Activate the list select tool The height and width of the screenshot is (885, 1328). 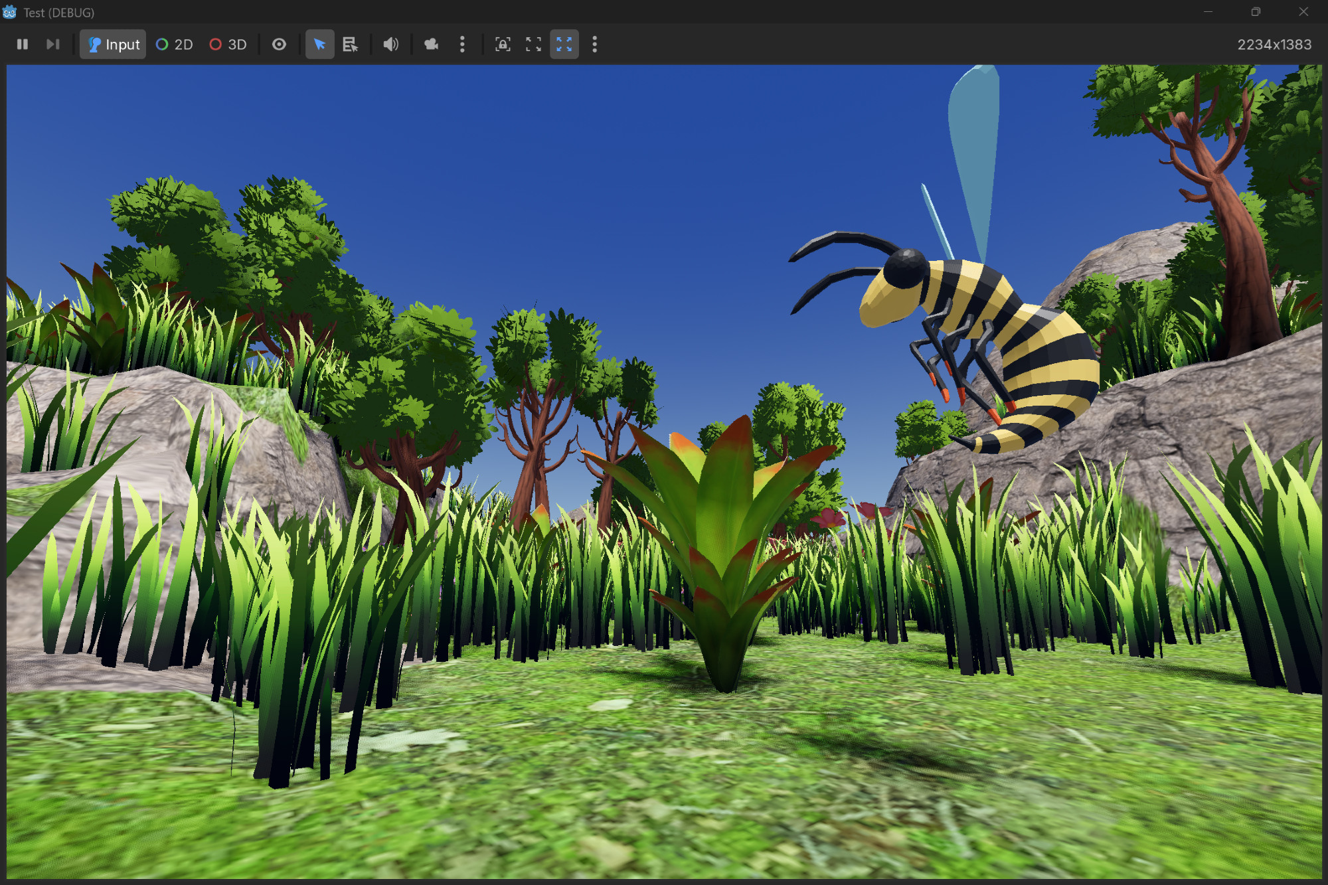(x=350, y=44)
